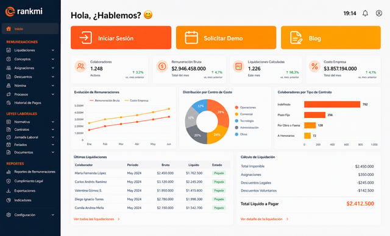Expand the Jornada Laboral chevron
Viewport: 390px width, 236px height.
[53, 137]
